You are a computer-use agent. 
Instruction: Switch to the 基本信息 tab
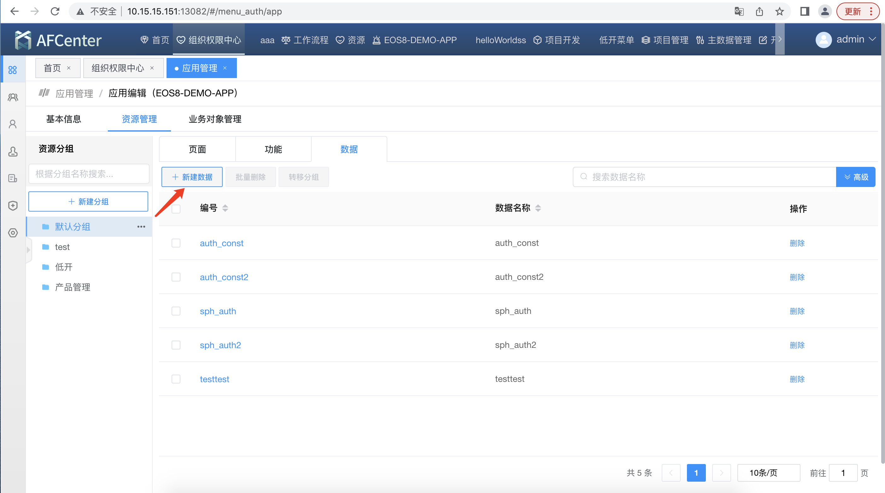pos(63,119)
